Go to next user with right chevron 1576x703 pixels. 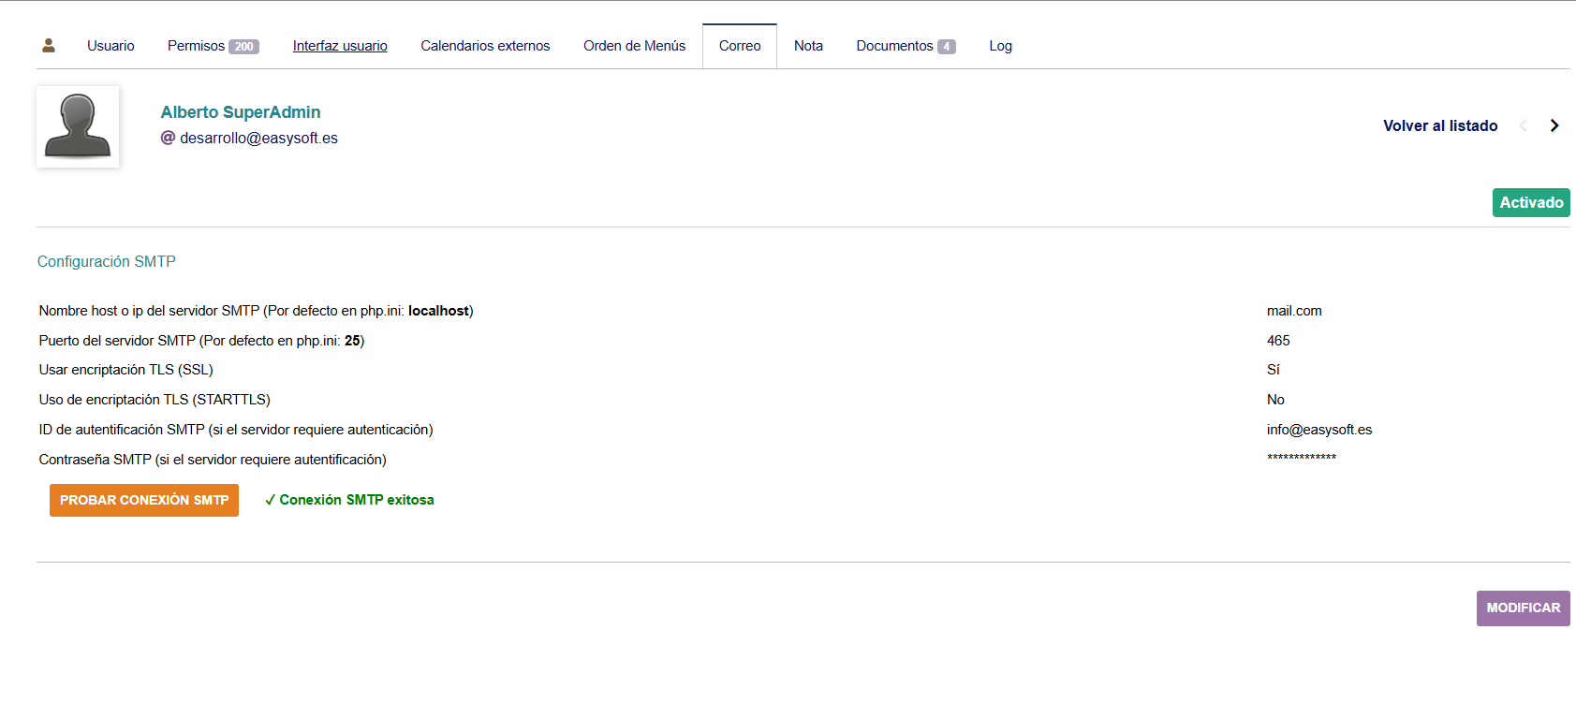[1554, 125]
